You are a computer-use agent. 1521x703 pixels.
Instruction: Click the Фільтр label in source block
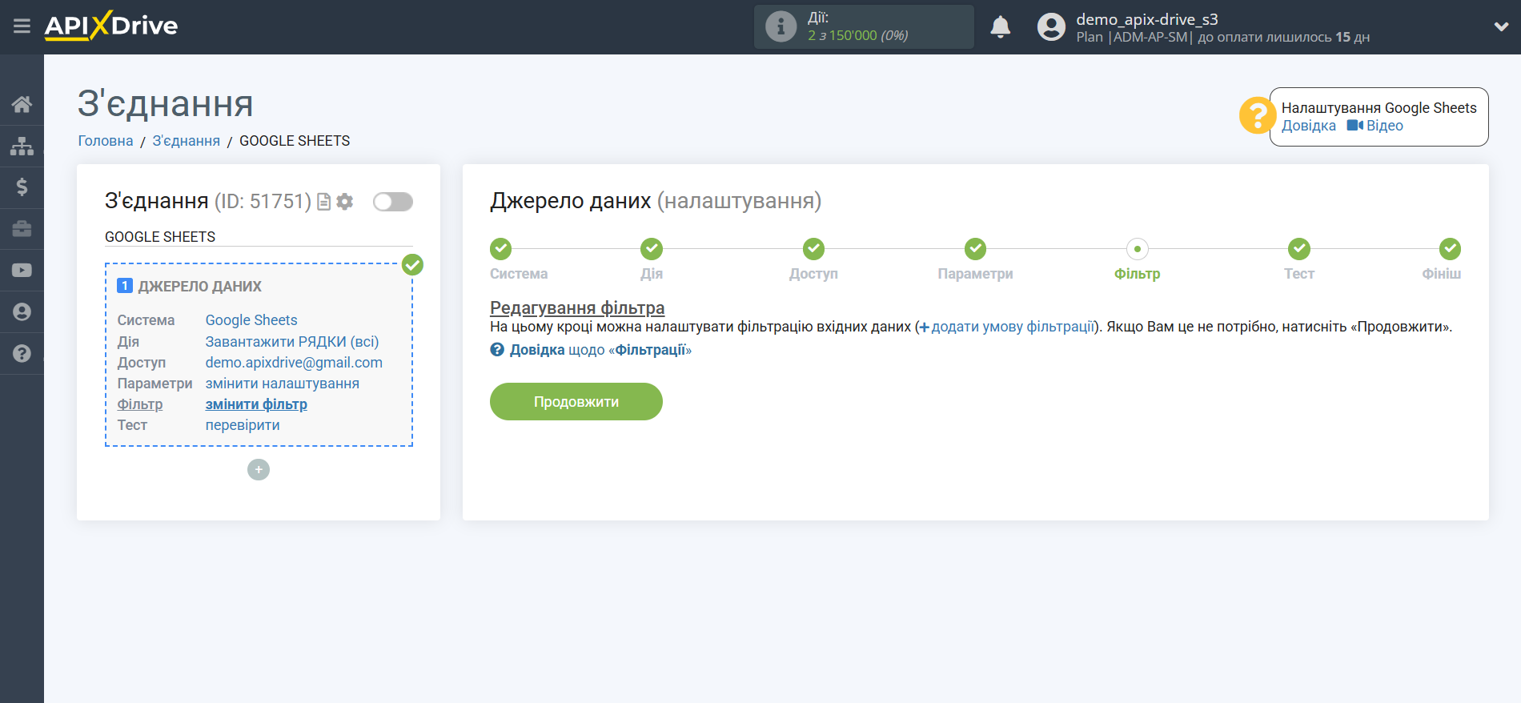pos(140,404)
